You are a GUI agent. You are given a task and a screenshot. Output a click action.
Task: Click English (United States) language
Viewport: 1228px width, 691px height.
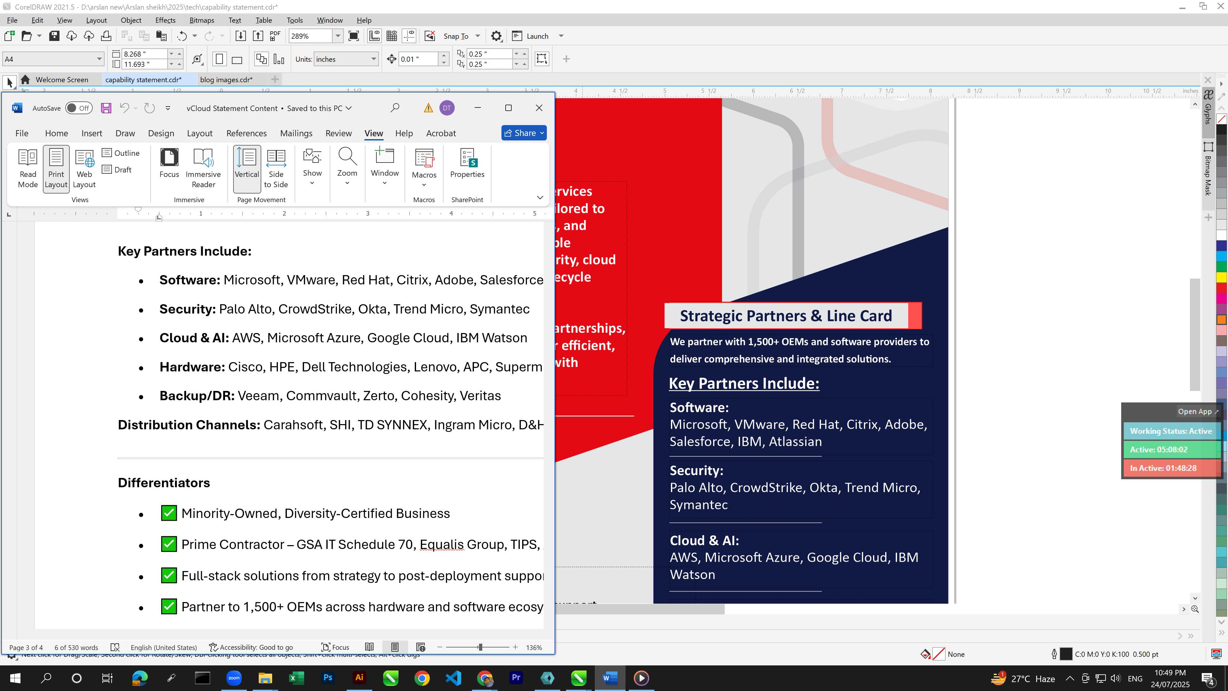[163, 647]
